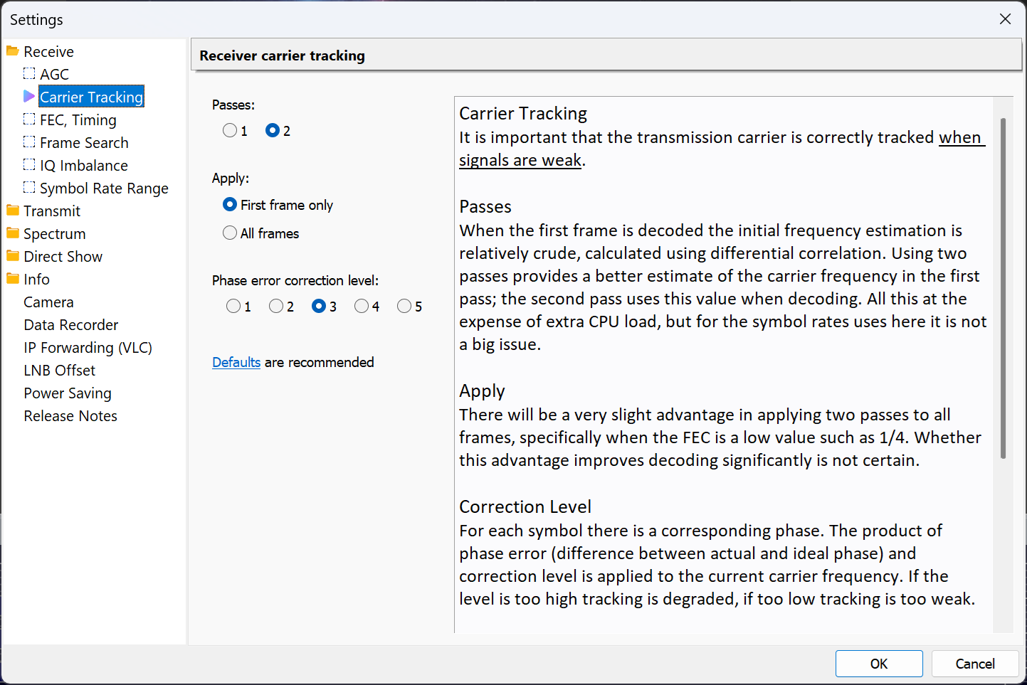Image resolution: width=1027 pixels, height=685 pixels.
Task: Click the Direct Show folder icon
Action: [x=12, y=256]
